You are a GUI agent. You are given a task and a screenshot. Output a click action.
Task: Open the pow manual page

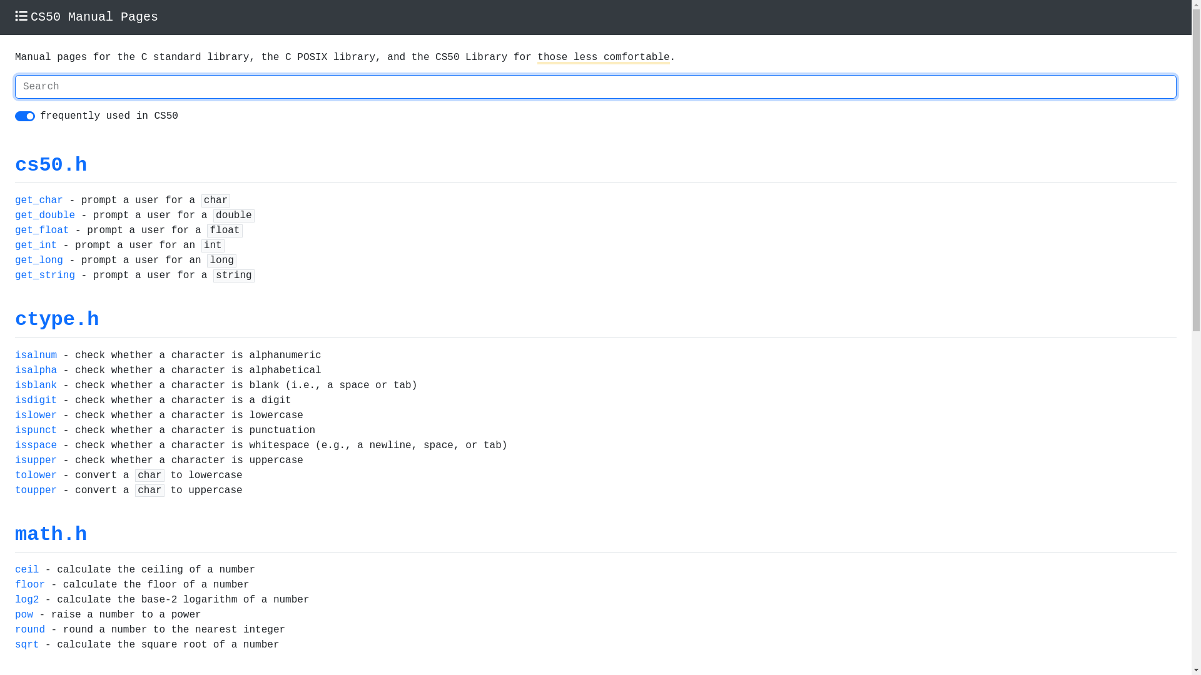click(24, 615)
